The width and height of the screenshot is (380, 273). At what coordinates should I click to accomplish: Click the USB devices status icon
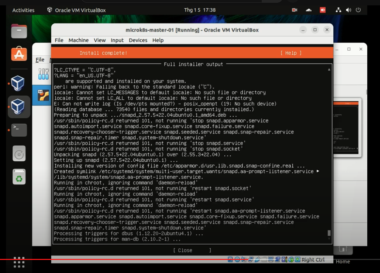(x=257, y=259)
